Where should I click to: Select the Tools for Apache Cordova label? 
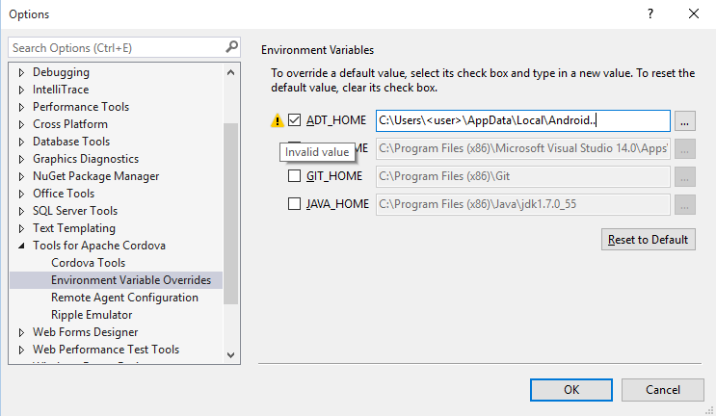99,246
